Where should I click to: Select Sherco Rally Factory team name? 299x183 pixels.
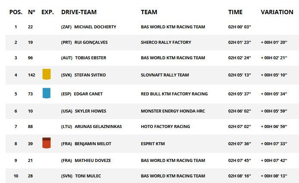[x=166, y=42]
